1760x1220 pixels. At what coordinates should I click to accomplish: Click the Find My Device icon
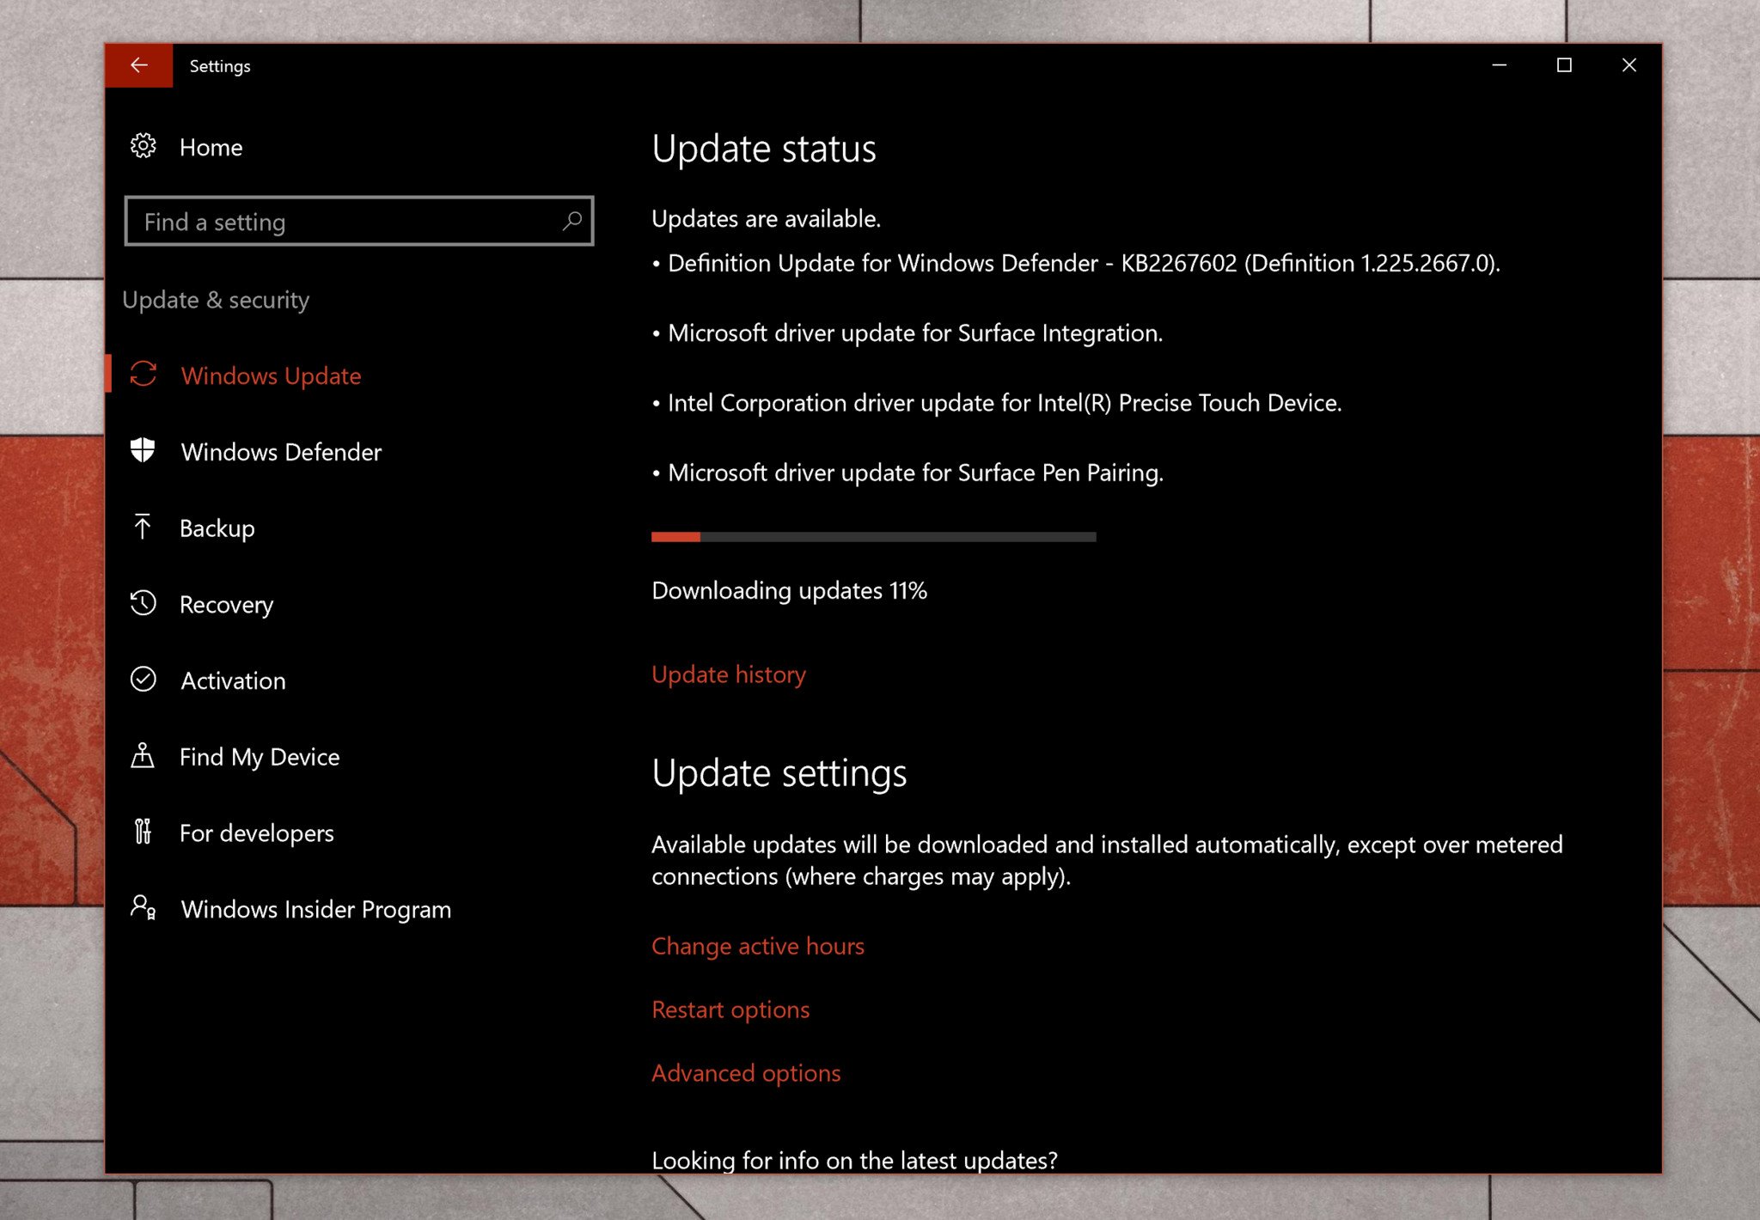(x=143, y=755)
